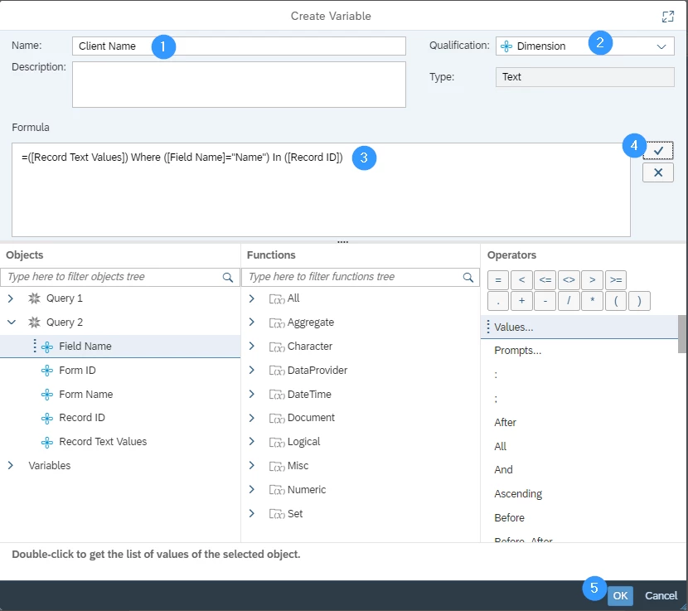Expand the DataProvider functions category
The width and height of the screenshot is (688, 611).
point(251,370)
